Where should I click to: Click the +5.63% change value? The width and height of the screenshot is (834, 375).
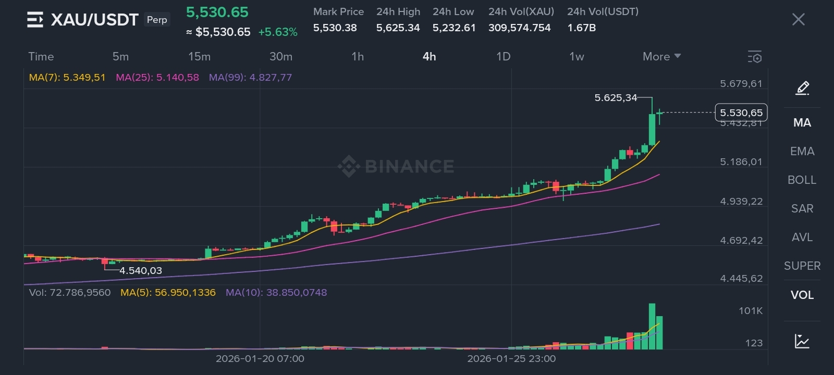pos(278,32)
